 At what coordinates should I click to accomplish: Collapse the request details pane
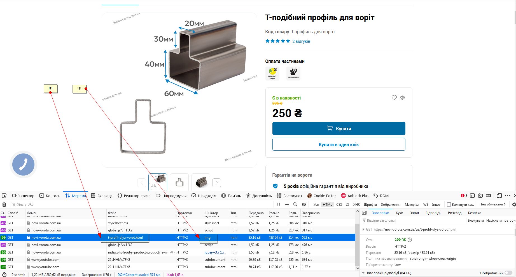pos(364,213)
